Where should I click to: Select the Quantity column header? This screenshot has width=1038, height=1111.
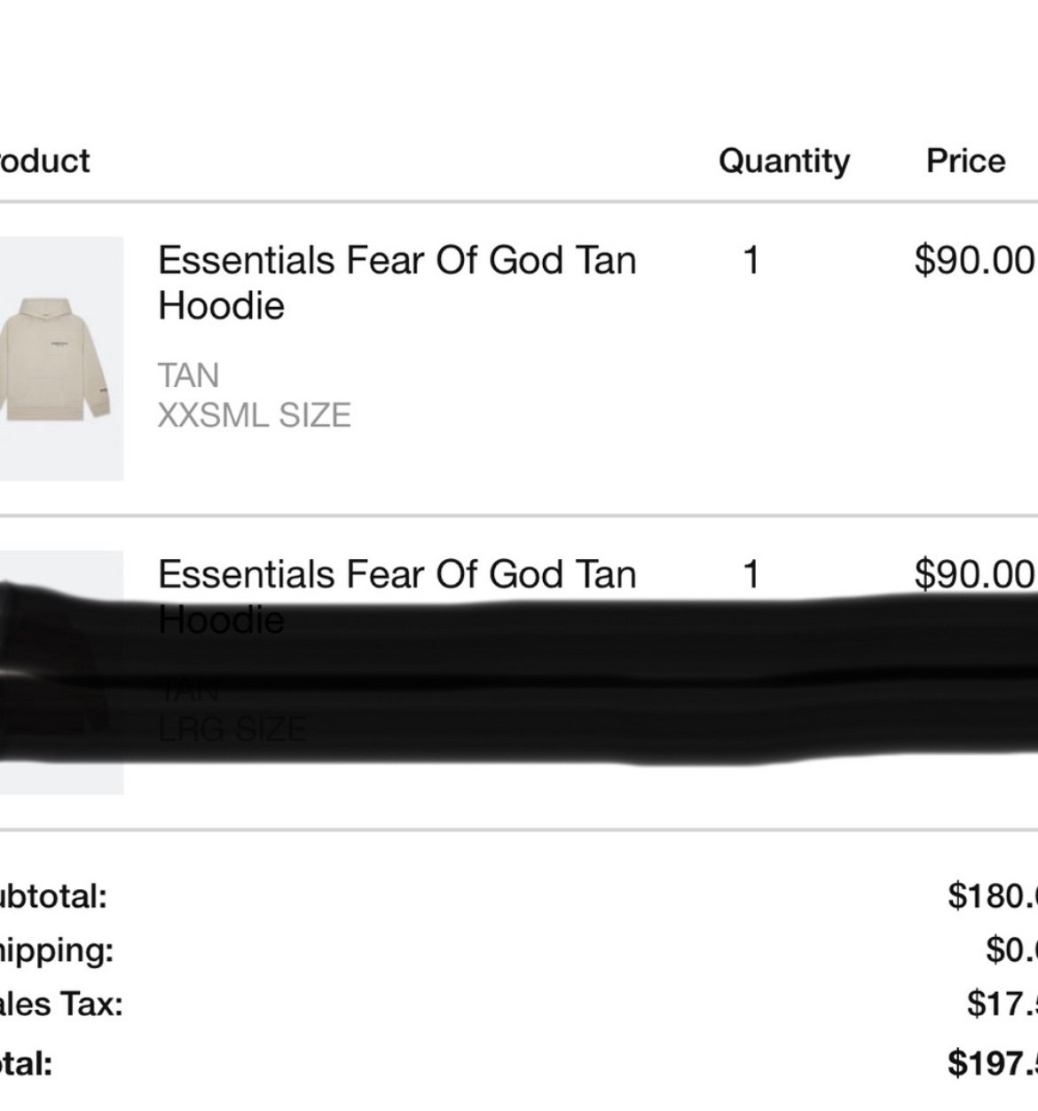coord(784,161)
